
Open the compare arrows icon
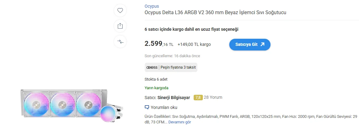coord(120,42)
